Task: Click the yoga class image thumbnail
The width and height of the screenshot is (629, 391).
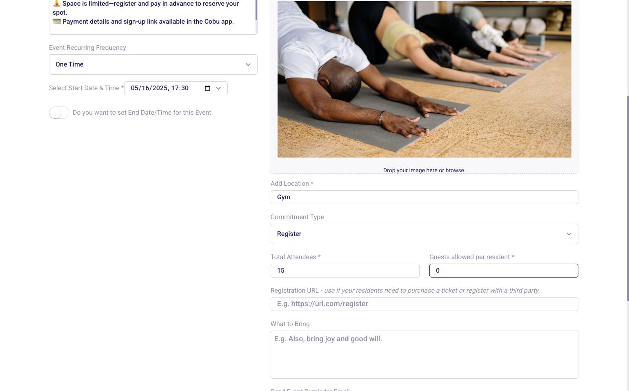Action: pos(424,79)
